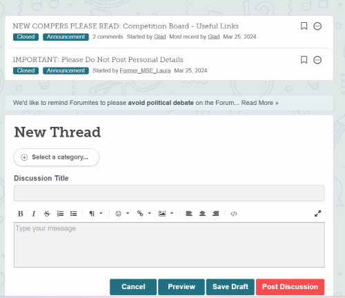Bookmark the NEW COMPERS PLEASE READ thread

[304, 26]
